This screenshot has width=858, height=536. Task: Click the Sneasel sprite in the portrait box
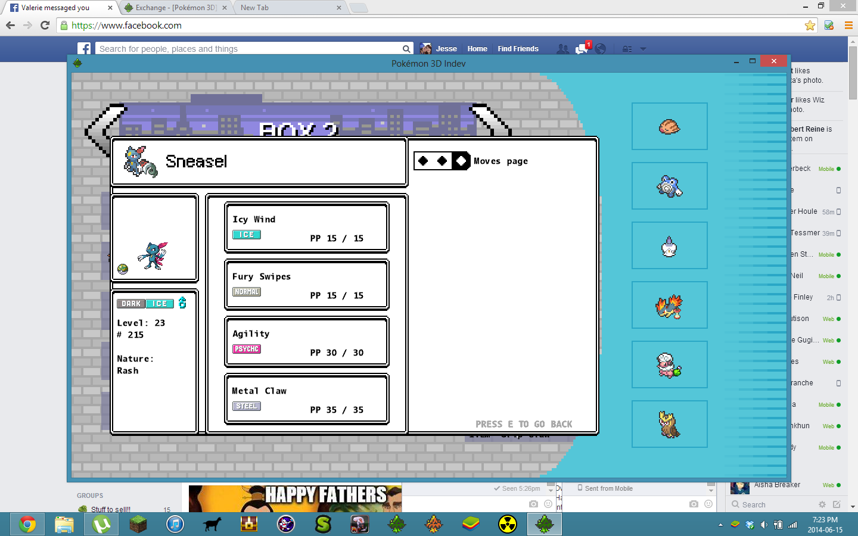[153, 255]
